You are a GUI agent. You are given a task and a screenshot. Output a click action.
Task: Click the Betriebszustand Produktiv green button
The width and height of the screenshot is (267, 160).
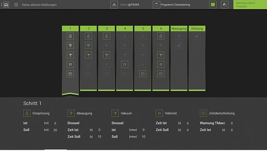tap(250, 5)
